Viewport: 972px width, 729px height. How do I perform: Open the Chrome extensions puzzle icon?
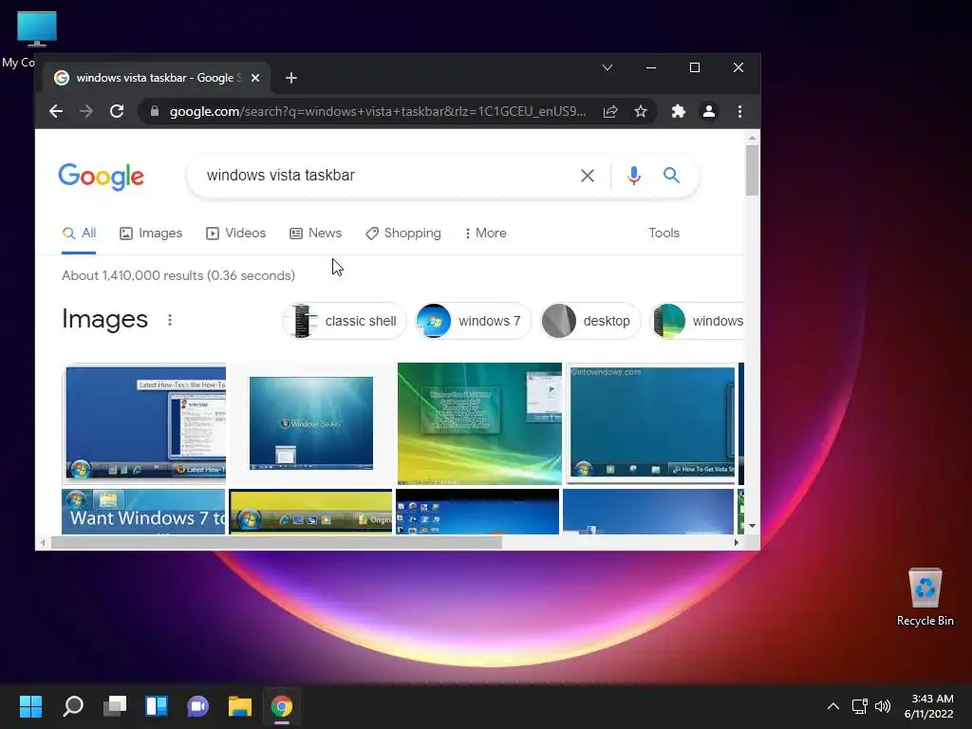(x=678, y=112)
